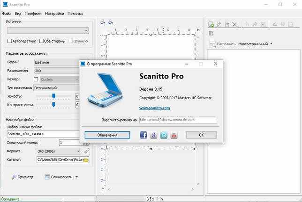The height and width of the screenshot is (202, 302).
Task: Open the Файл menu
Action: pos(7,14)
